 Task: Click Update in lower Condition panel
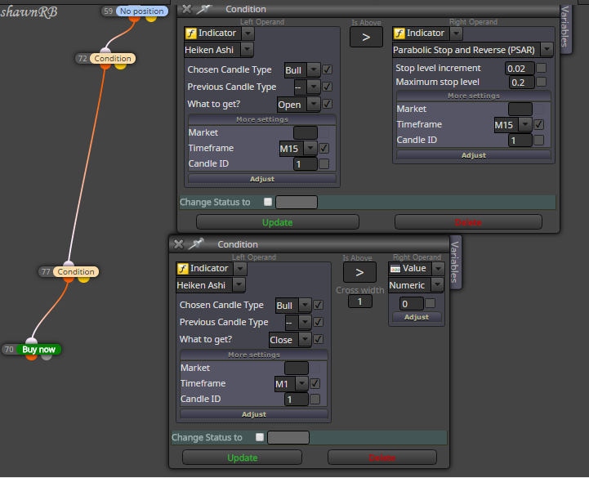(x=242, y=458)
